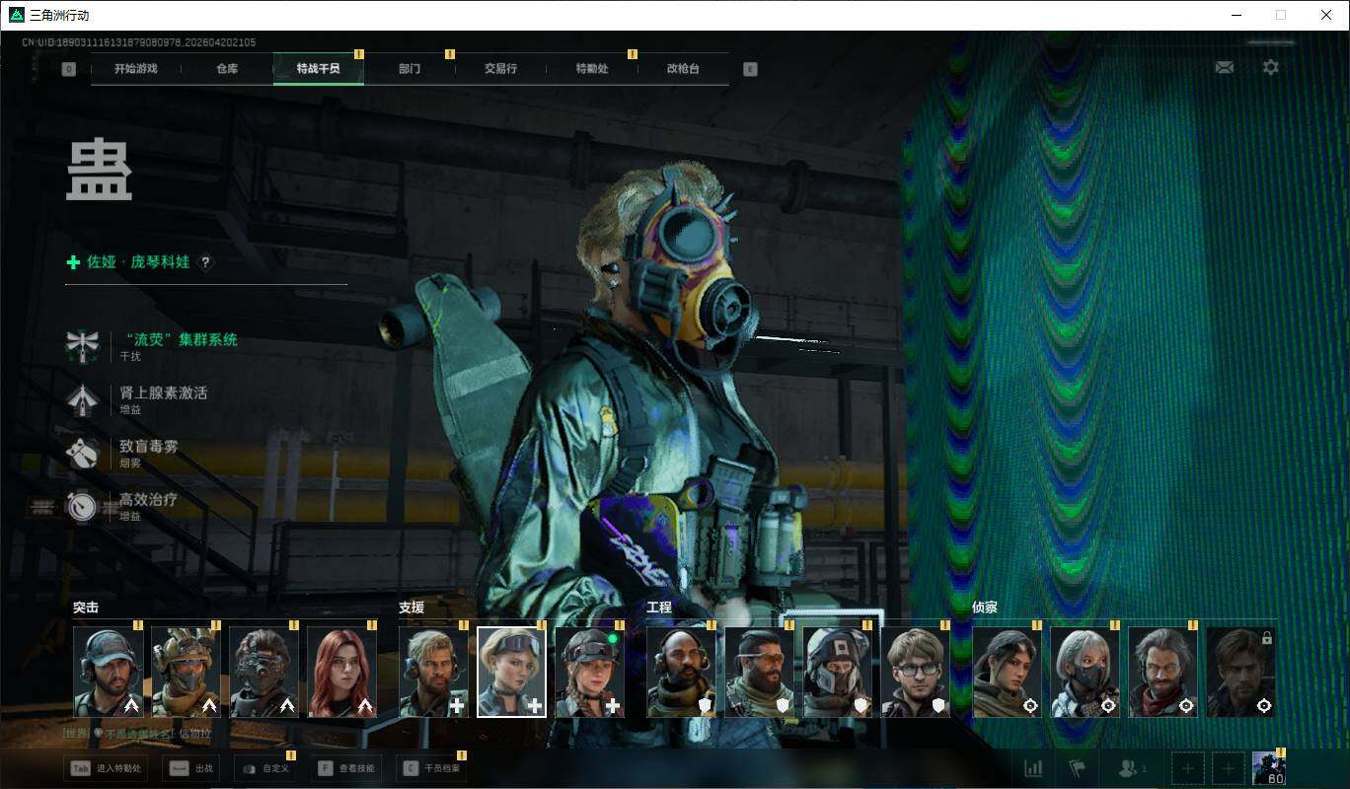The width and height of the screenshot is (1350, 789).
Task: Go to the 改枪台 tab
Action: (x=683, y=69)
